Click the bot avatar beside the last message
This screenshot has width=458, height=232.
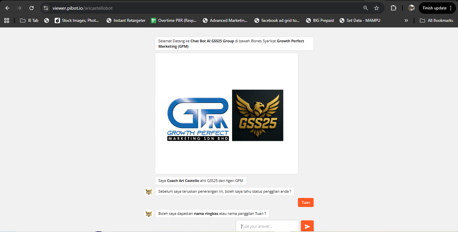pyautogui.click(x=148, y=214)
